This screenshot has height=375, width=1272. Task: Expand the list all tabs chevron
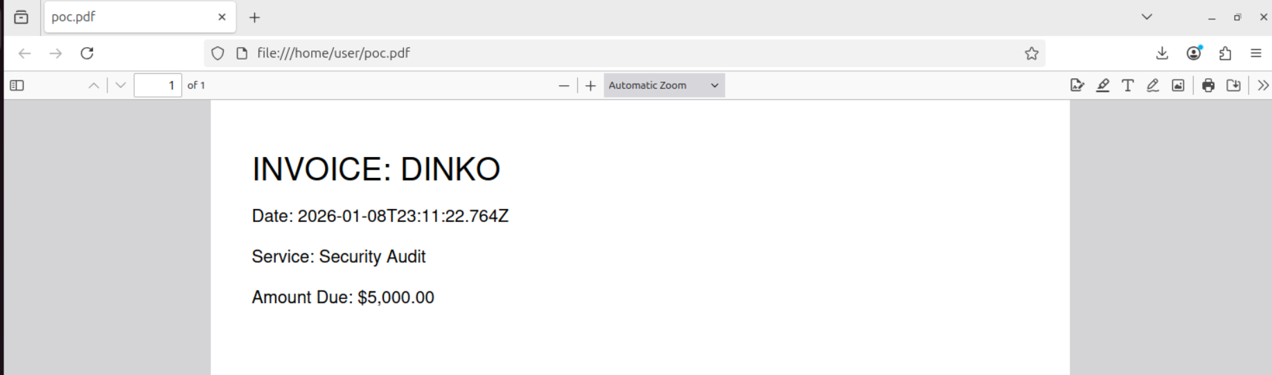[x=1147, y=17]
